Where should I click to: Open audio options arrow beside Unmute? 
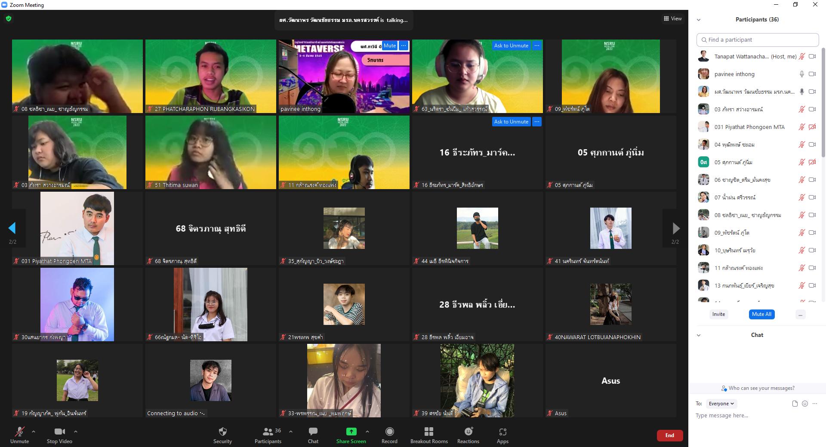point(34,432)
